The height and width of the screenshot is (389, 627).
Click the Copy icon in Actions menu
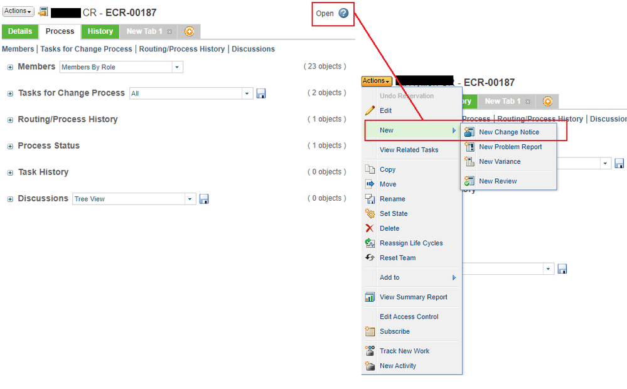(370, 169)
